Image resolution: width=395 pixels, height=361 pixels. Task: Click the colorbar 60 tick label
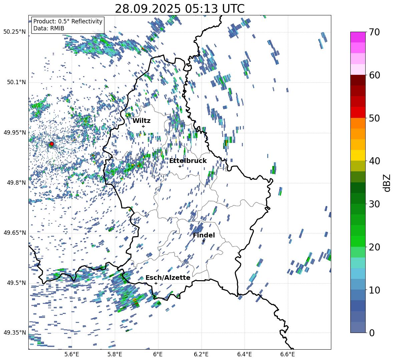(x=374, y=75)
